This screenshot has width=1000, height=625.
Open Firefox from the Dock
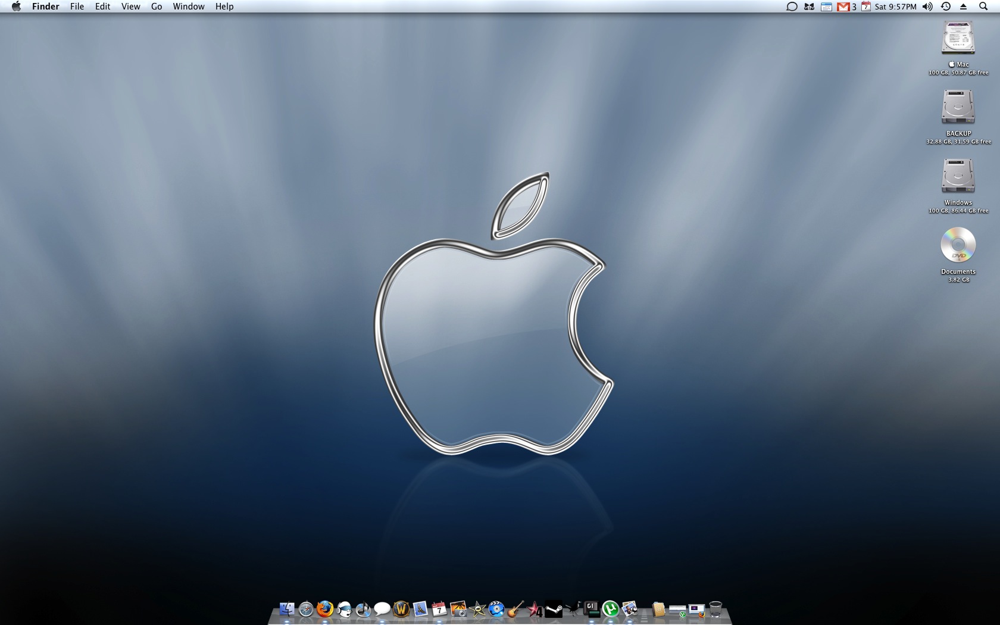325,609
